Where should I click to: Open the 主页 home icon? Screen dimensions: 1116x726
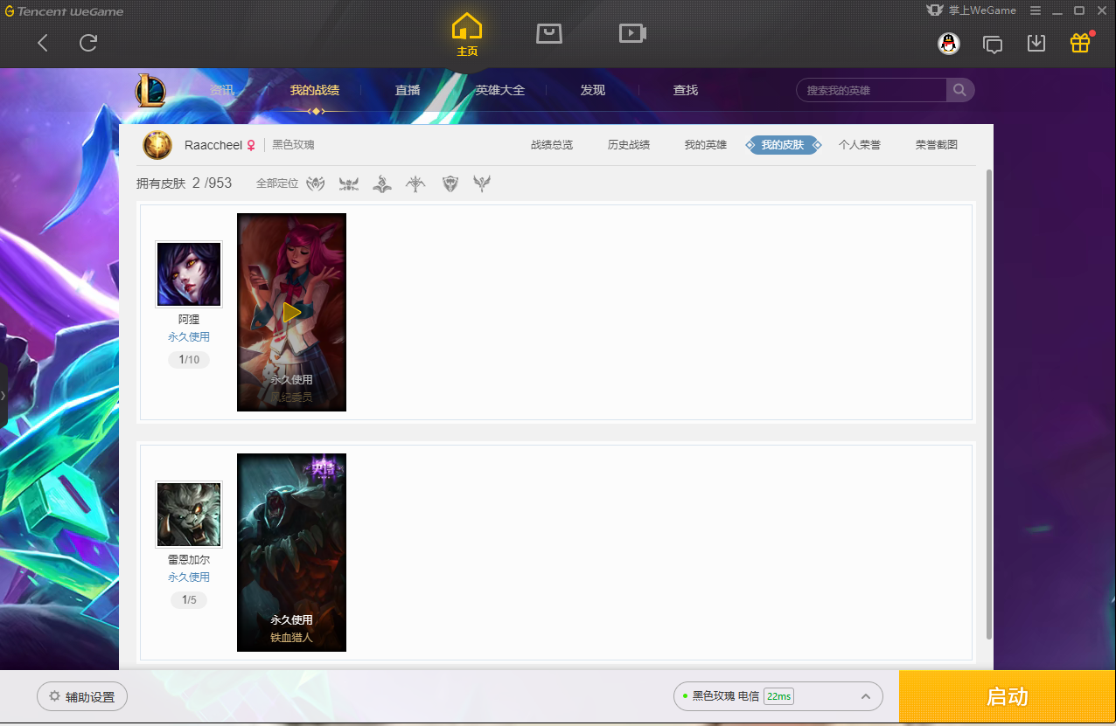pyautogui.click(x=467, y=36)
